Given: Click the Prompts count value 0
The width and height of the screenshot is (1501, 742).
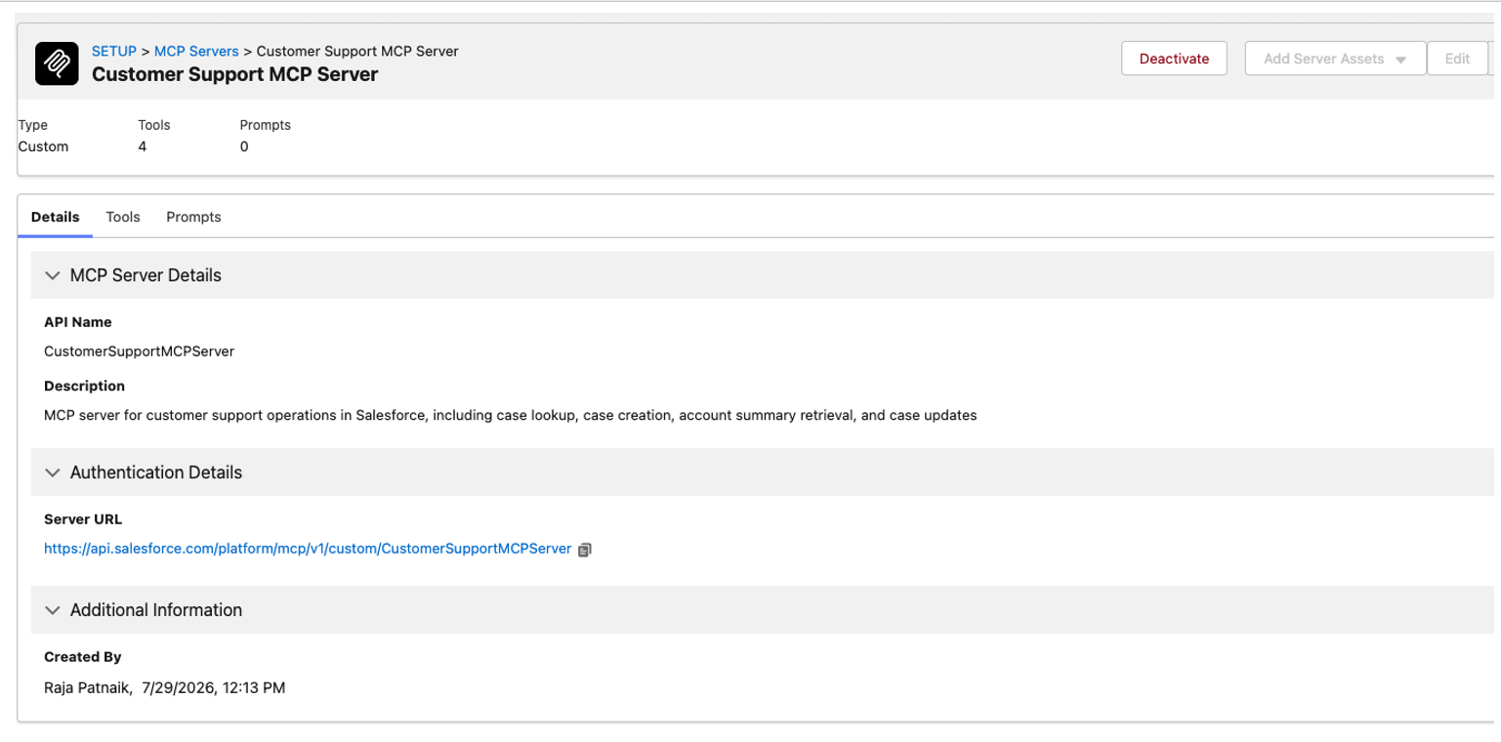Looking at the screenshot, I should tap(244, 146).
